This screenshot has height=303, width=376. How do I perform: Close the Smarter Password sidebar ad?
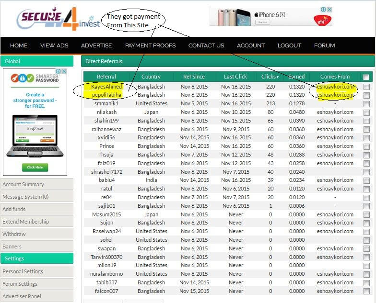click(x=64, y=71)
